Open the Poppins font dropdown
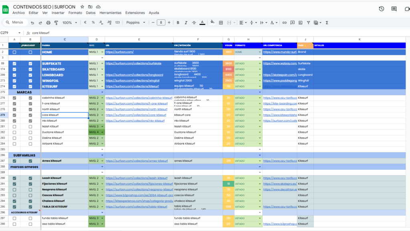 135,23
